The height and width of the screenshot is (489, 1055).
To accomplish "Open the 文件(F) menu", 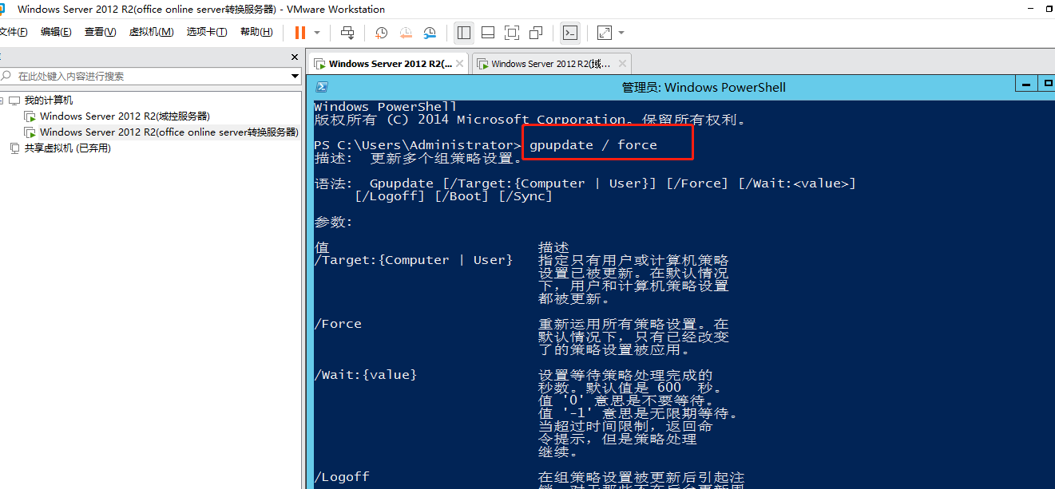I will (x=14, y=32).
